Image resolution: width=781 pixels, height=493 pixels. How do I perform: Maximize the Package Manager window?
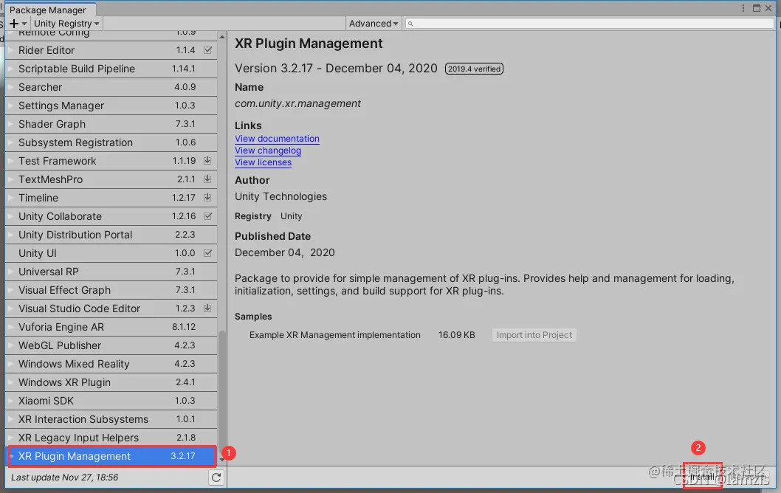(757, 8)
